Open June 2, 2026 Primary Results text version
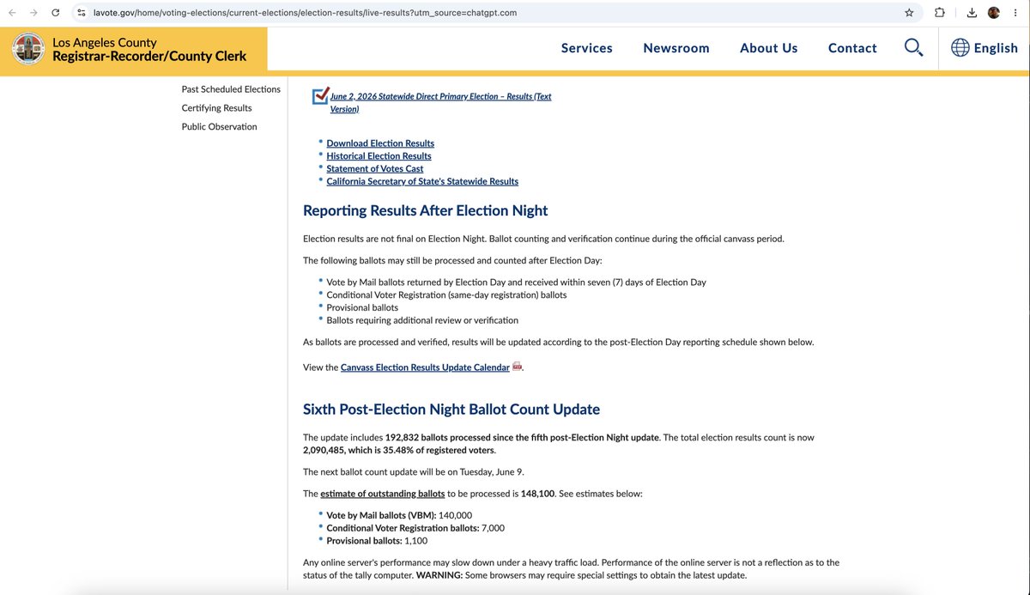 440,102
